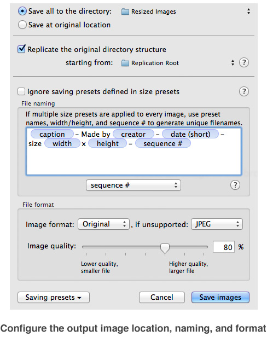Click the Resized Images folder icon

point(125,11)
